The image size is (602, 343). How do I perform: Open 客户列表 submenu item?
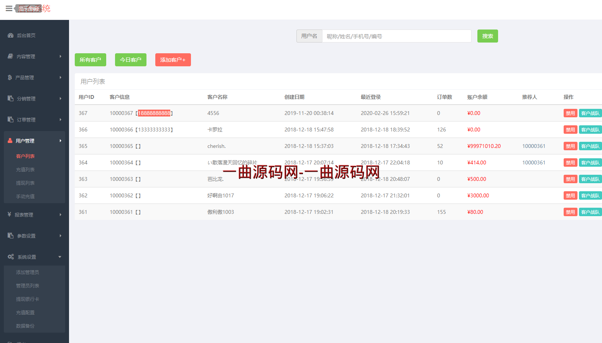[x=25, y=156]
